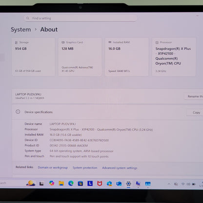Viewport: 203px width, 203px height.
Task: Click the Find a setting search box
Action: [81, 18]
